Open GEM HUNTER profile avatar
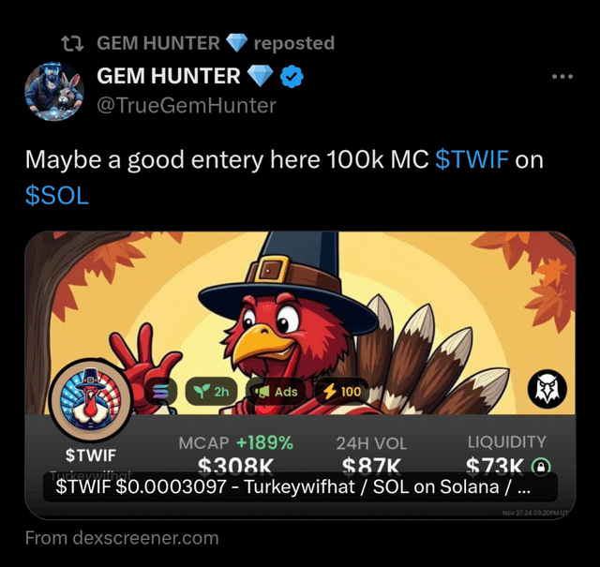 (54, 92)
